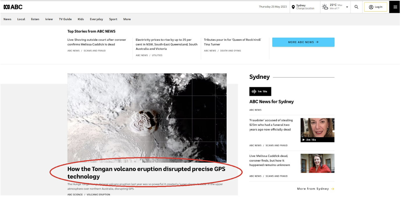Go to the News menu item
Viewport: 402px width, 202px height.
point(7,19)
